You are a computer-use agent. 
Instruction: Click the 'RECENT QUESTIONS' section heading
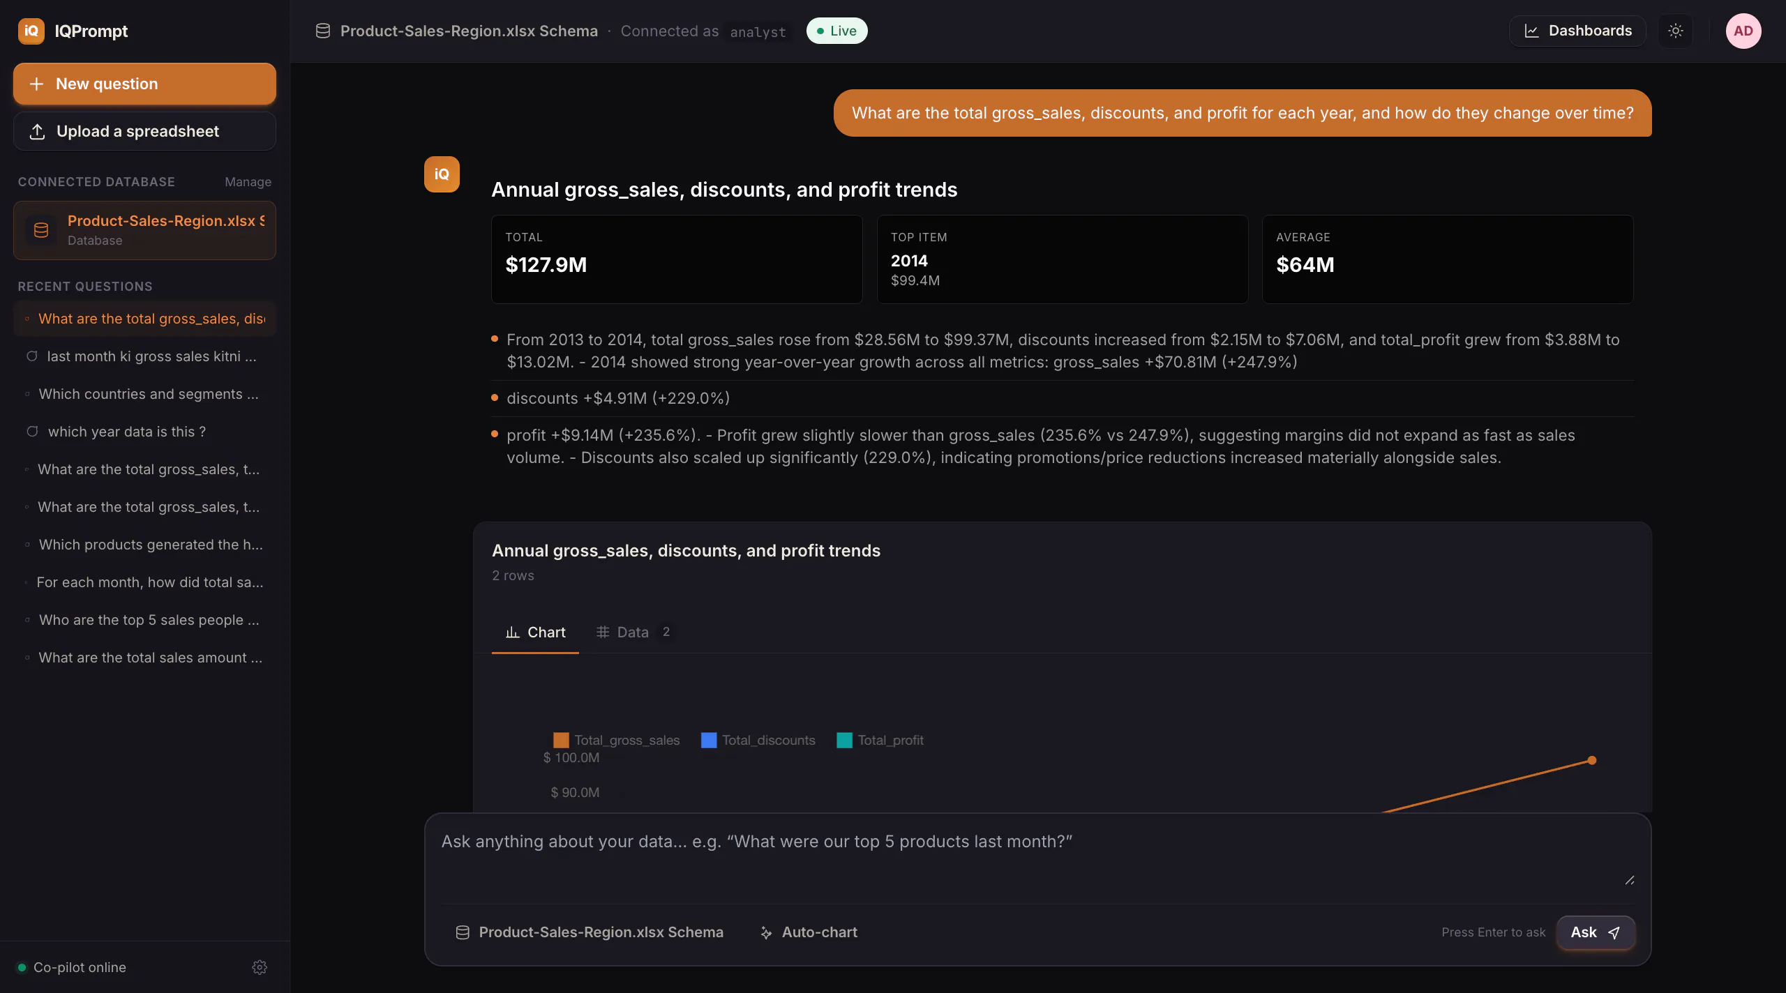85,287
